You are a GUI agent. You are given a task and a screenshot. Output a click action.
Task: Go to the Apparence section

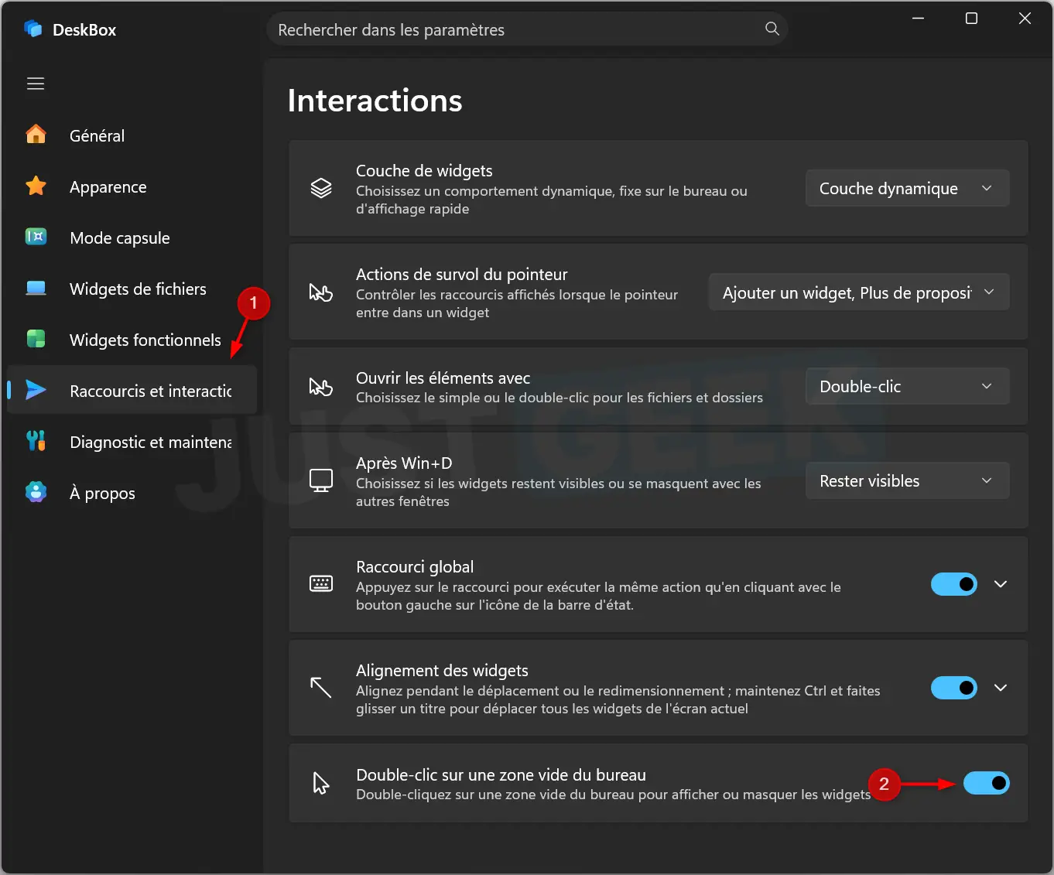pyautogui.click(x=132, y=186)
